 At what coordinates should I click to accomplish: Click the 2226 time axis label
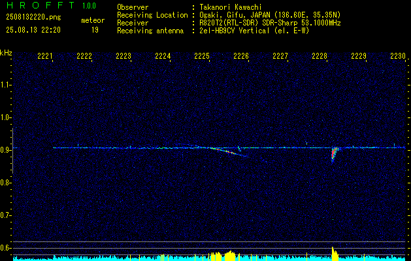pos(241,56)
